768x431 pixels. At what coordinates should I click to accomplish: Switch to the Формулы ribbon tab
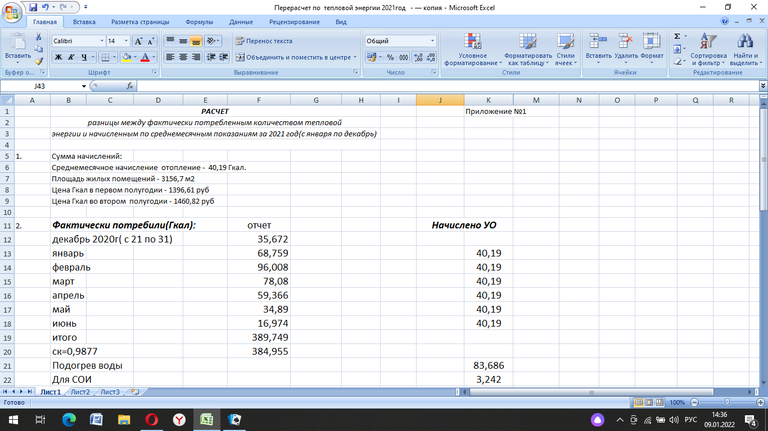(199, 22)
